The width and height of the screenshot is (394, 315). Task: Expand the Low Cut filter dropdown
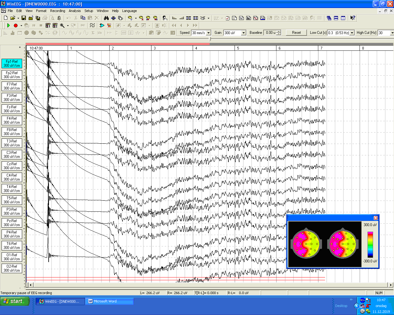352,33
